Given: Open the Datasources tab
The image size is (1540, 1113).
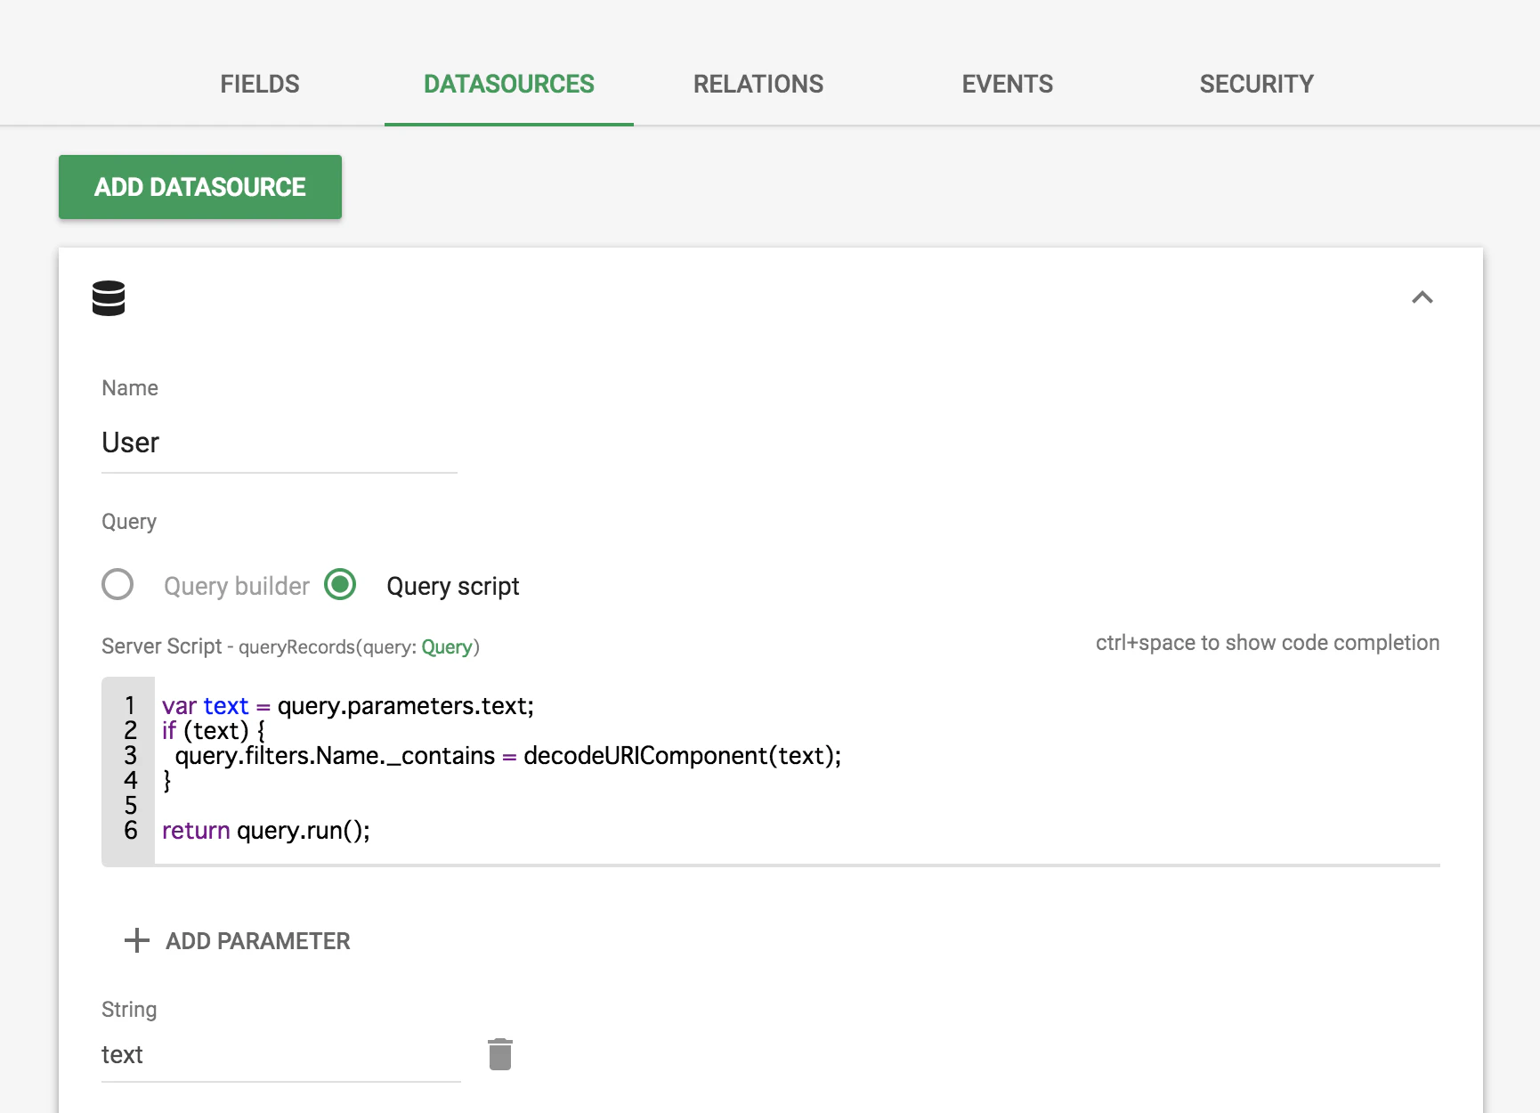Looking at the screenshot, I should point(509,84).
